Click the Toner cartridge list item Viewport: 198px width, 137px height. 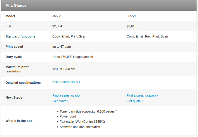89,111
